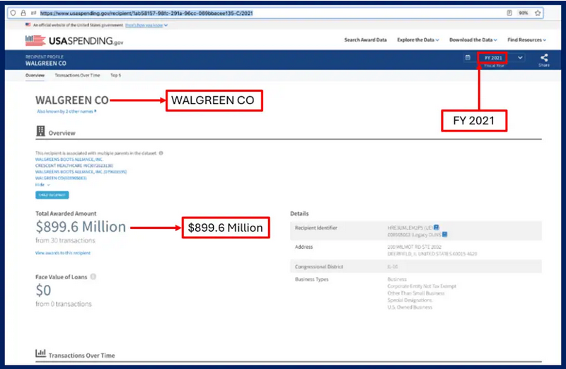This screenshot has height=369, width=566.
Task: Open the FY 2021 fiscal year picker
Action: click(492, 58)
